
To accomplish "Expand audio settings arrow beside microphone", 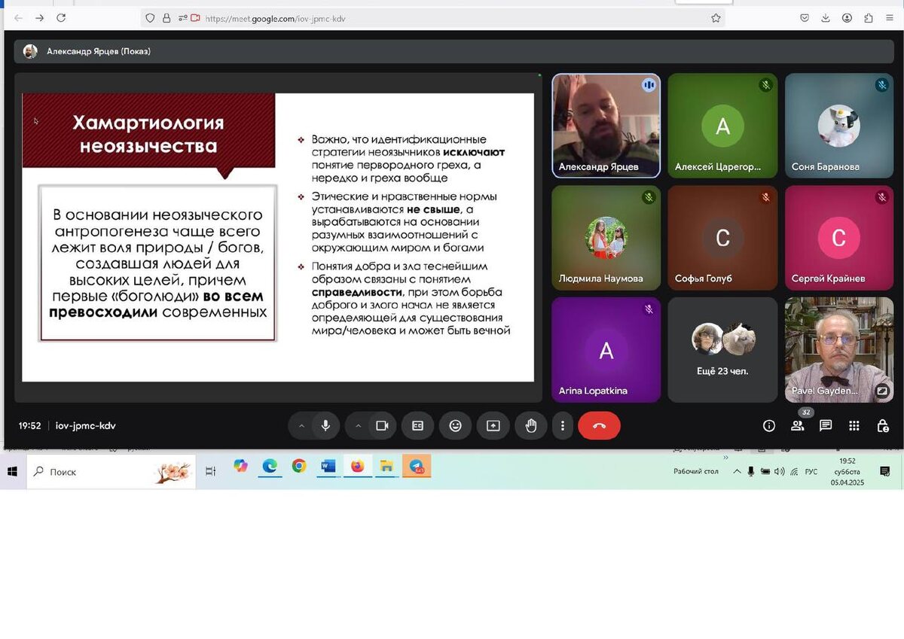I will (x=301, y=425).
